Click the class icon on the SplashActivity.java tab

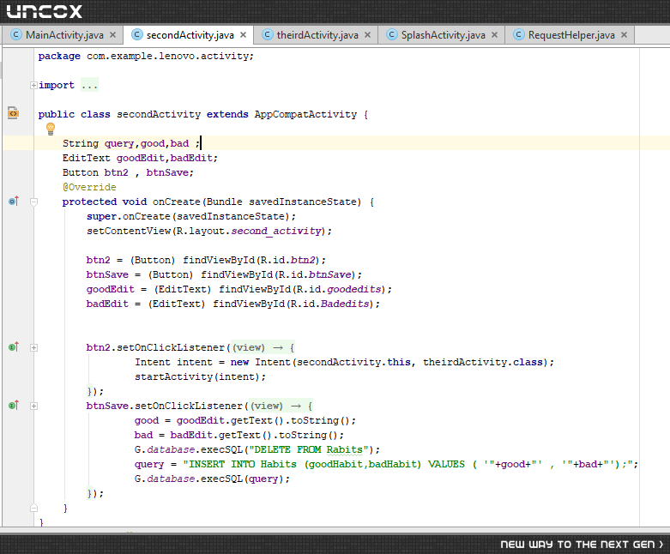391,34
